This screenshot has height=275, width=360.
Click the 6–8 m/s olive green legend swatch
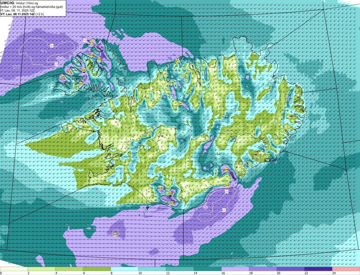tap(97, 269)
